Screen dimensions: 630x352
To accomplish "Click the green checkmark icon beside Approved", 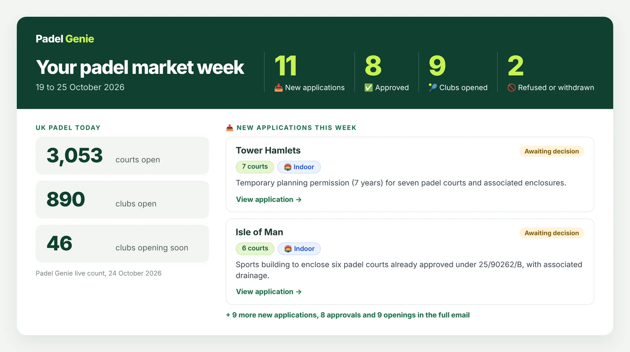I will tap(369, 88).
